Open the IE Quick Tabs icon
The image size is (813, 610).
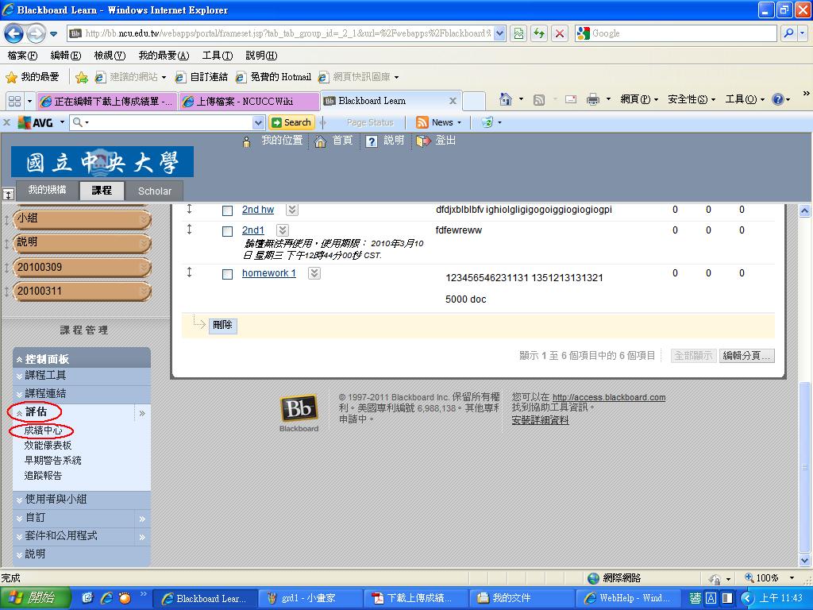[14, 101]
